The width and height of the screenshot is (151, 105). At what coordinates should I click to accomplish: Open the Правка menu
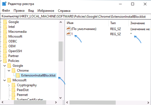[x=19, y=11]
